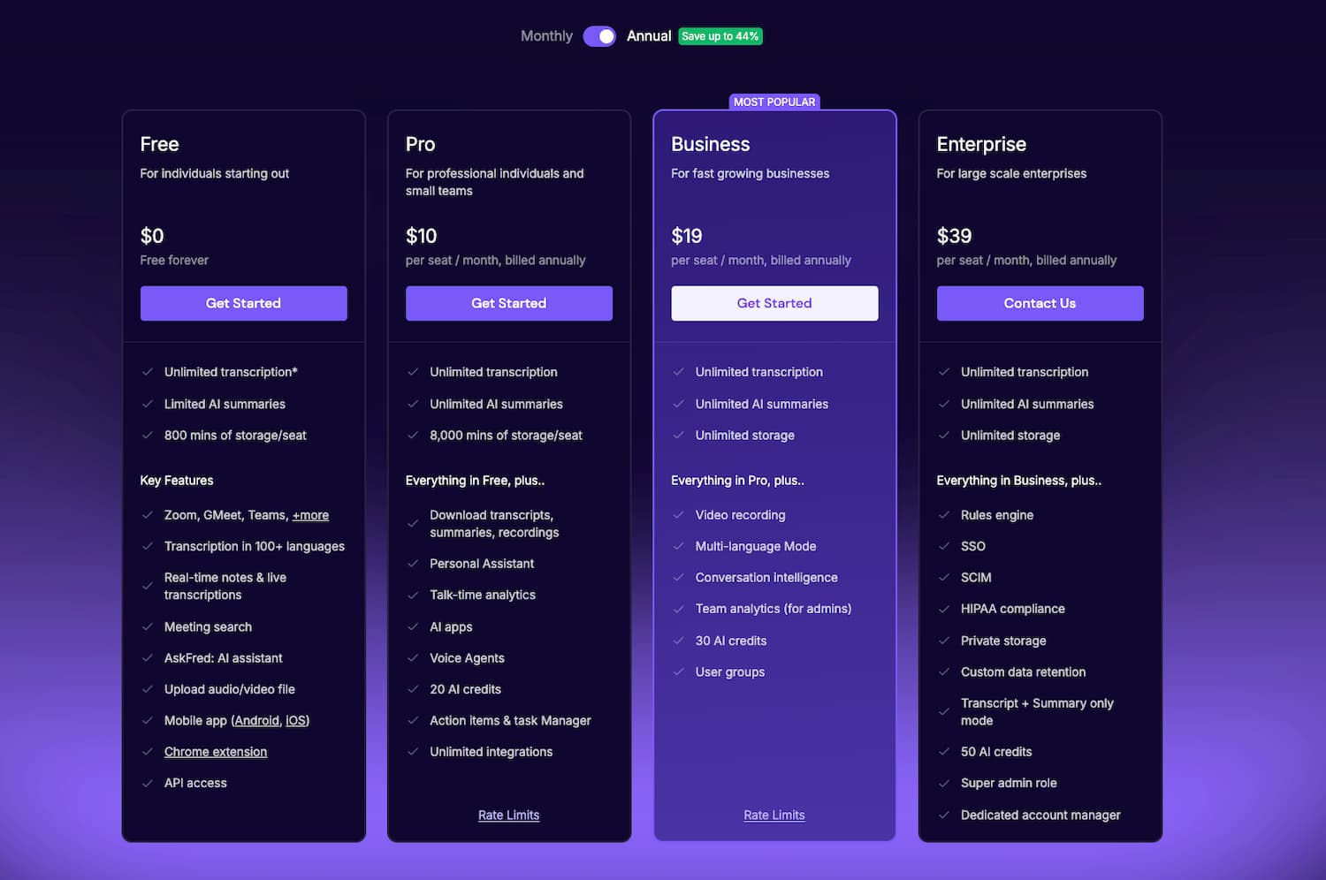This screenshot has width=1326, height=880.
Task: Click the checkmark next to Video recording
Action: (x=678, y=515)
